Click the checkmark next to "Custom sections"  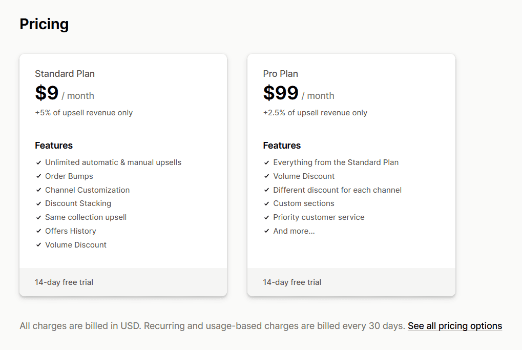click(267, 203)
